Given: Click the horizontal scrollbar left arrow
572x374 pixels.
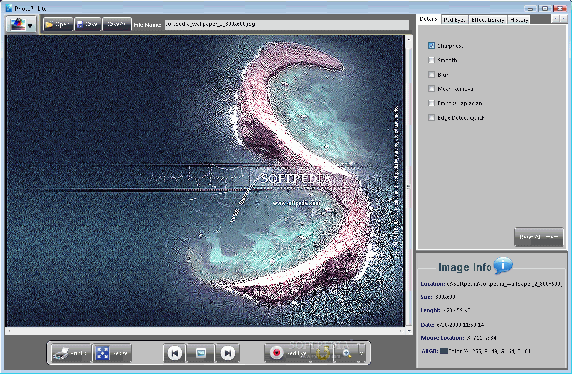Looking at the screenshot, I should 9,331.
